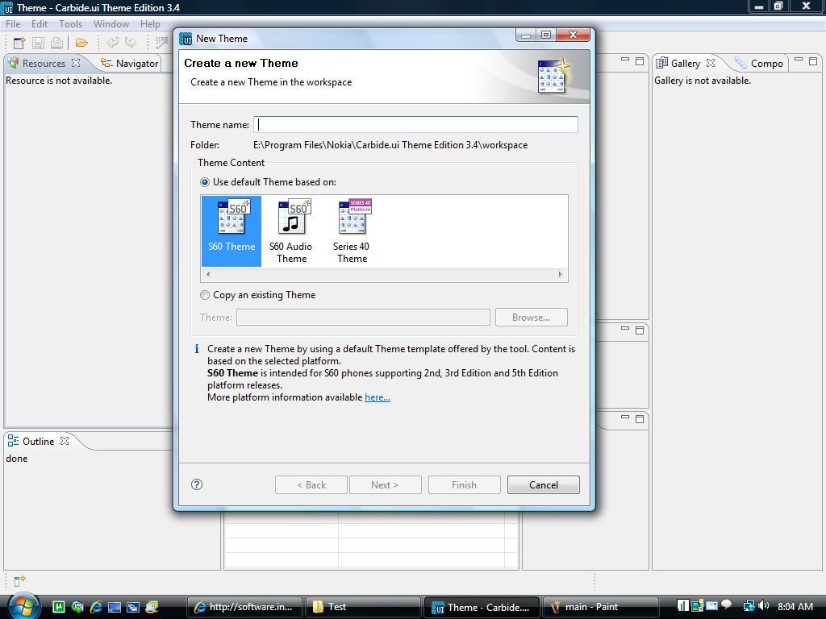This screenshot has height=619, width=826.
Task: Open the File menu
Action: pyautogui.click(x=13, y=24)
